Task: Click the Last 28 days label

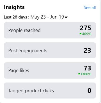Action: tap(15, 17)
